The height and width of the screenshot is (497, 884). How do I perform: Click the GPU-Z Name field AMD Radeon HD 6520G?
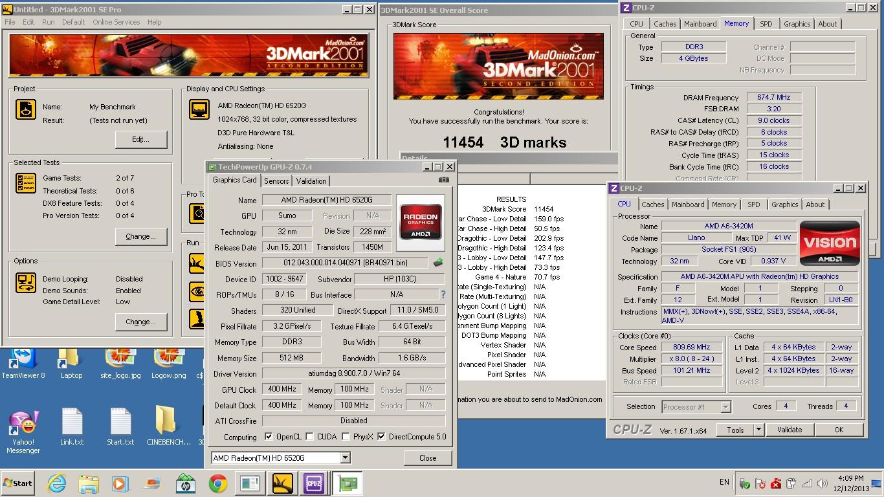coord(327,200)
